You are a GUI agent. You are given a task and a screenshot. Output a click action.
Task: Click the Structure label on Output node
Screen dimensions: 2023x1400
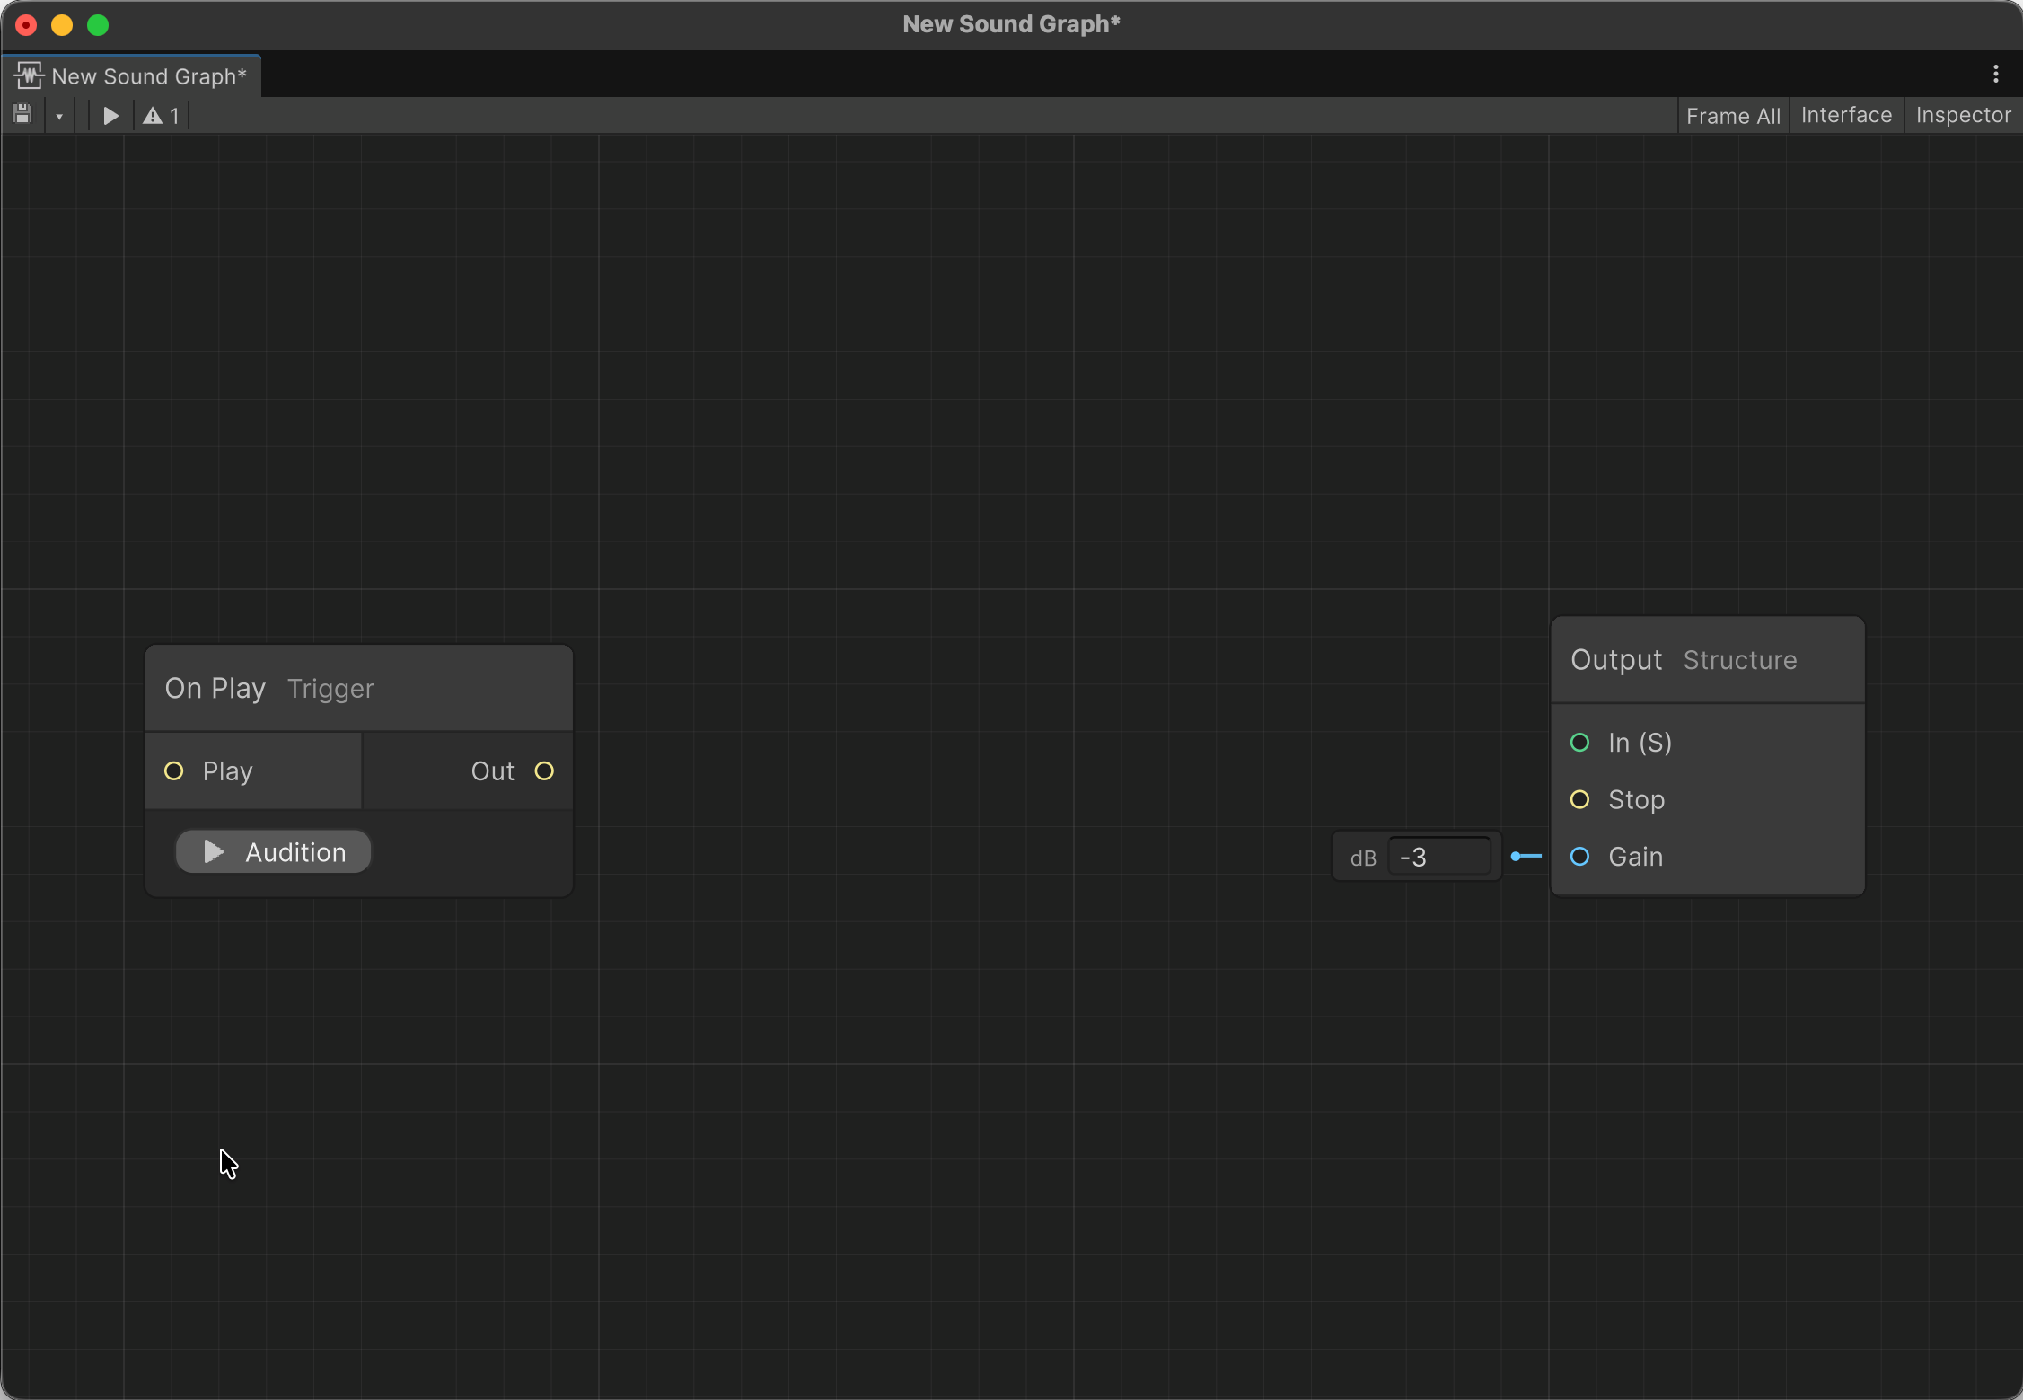coord(1740,660)
